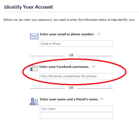This screenshot has width=139, height=124.
Task: Click the ID card username icon
Action: tap(34, 68)
